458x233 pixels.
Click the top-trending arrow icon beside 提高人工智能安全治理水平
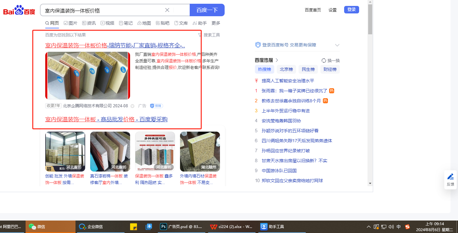256,81
